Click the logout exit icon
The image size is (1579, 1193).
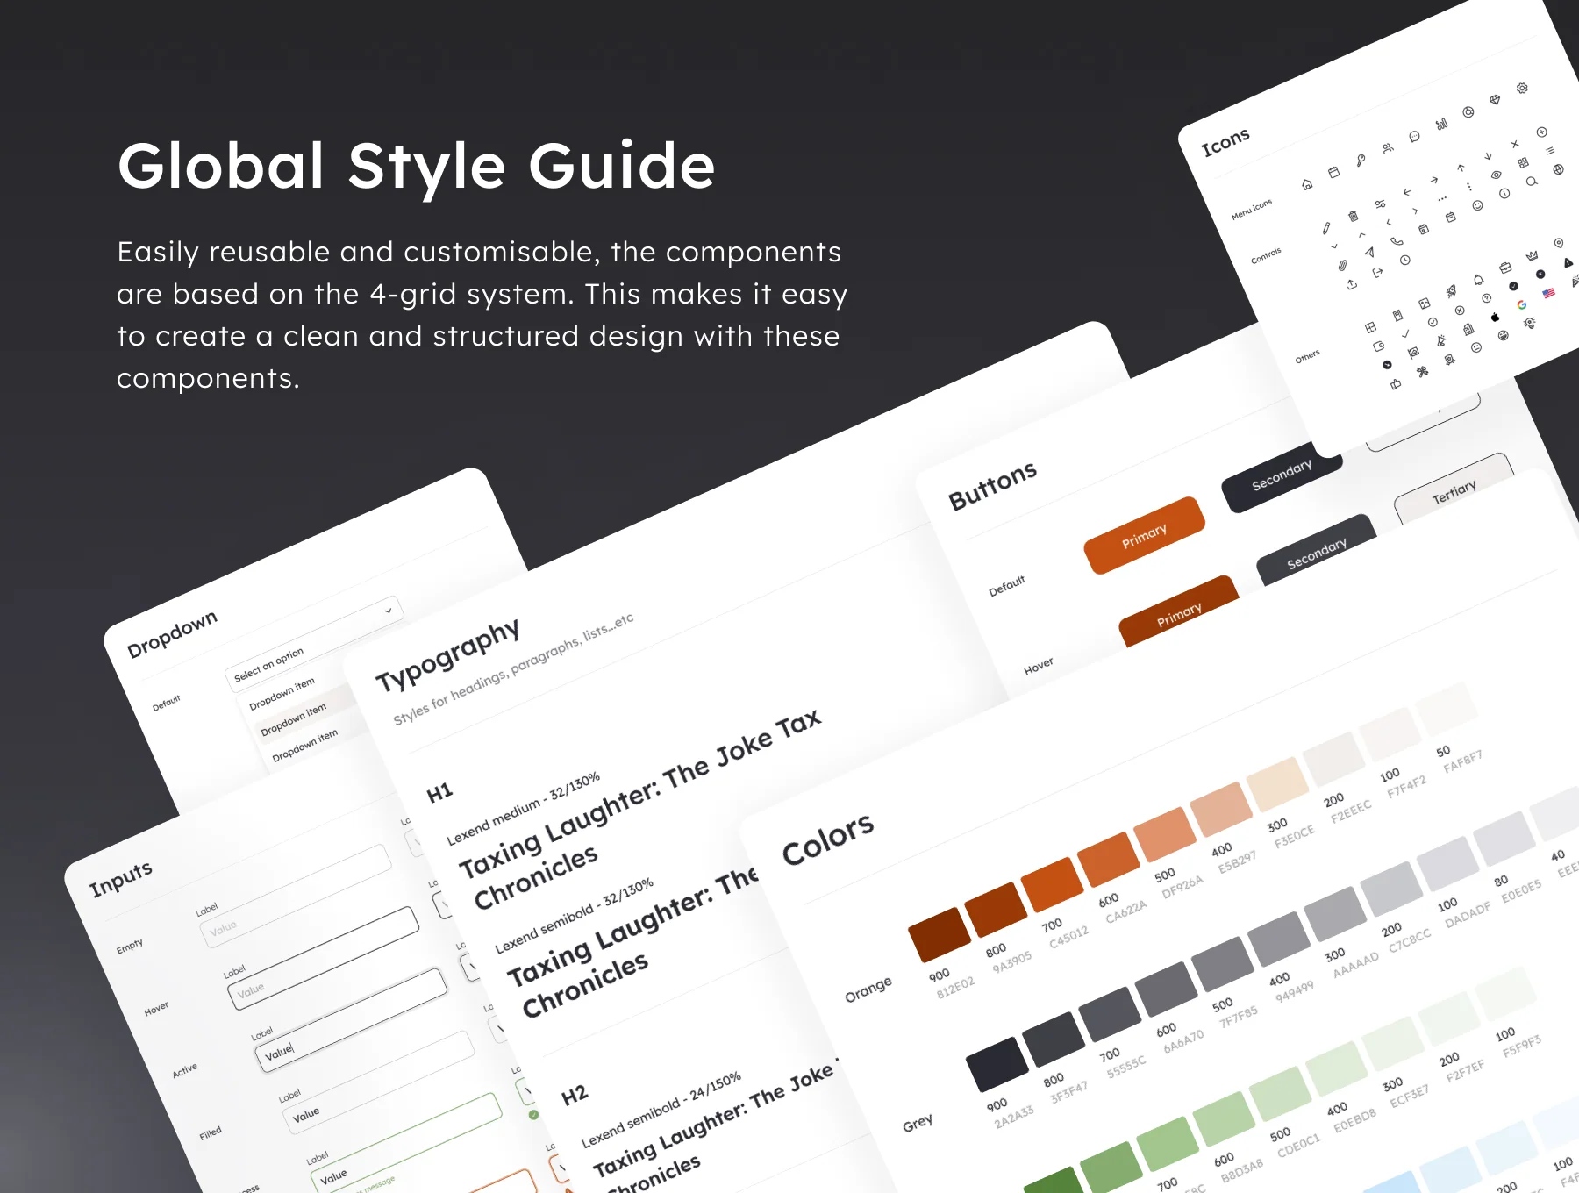pyautogui.click(x=1377, y=272)
